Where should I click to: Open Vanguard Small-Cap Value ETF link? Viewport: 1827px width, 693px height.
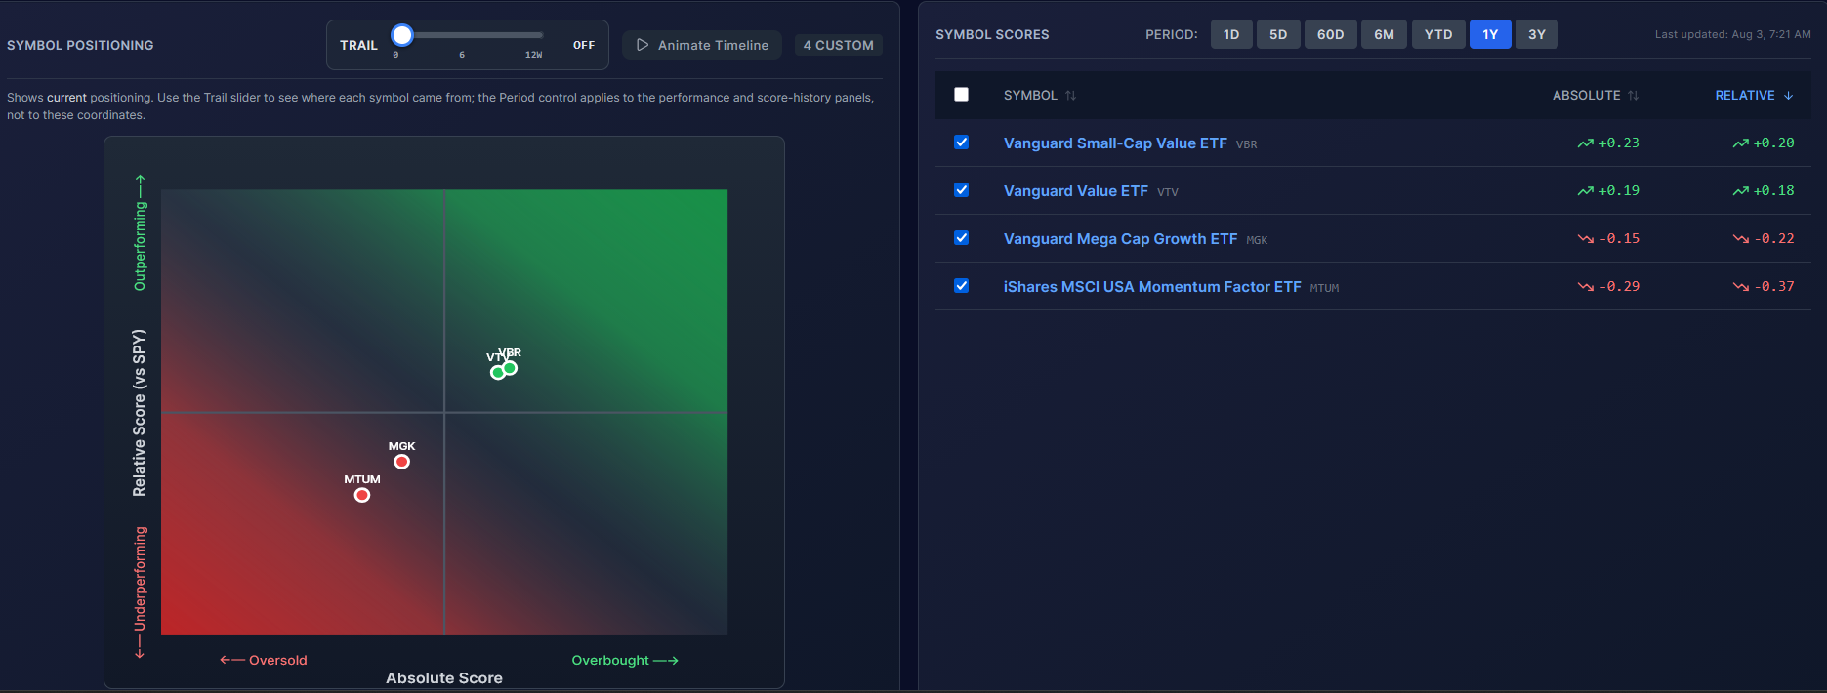pyautogui.click(x=1115, y=143)
